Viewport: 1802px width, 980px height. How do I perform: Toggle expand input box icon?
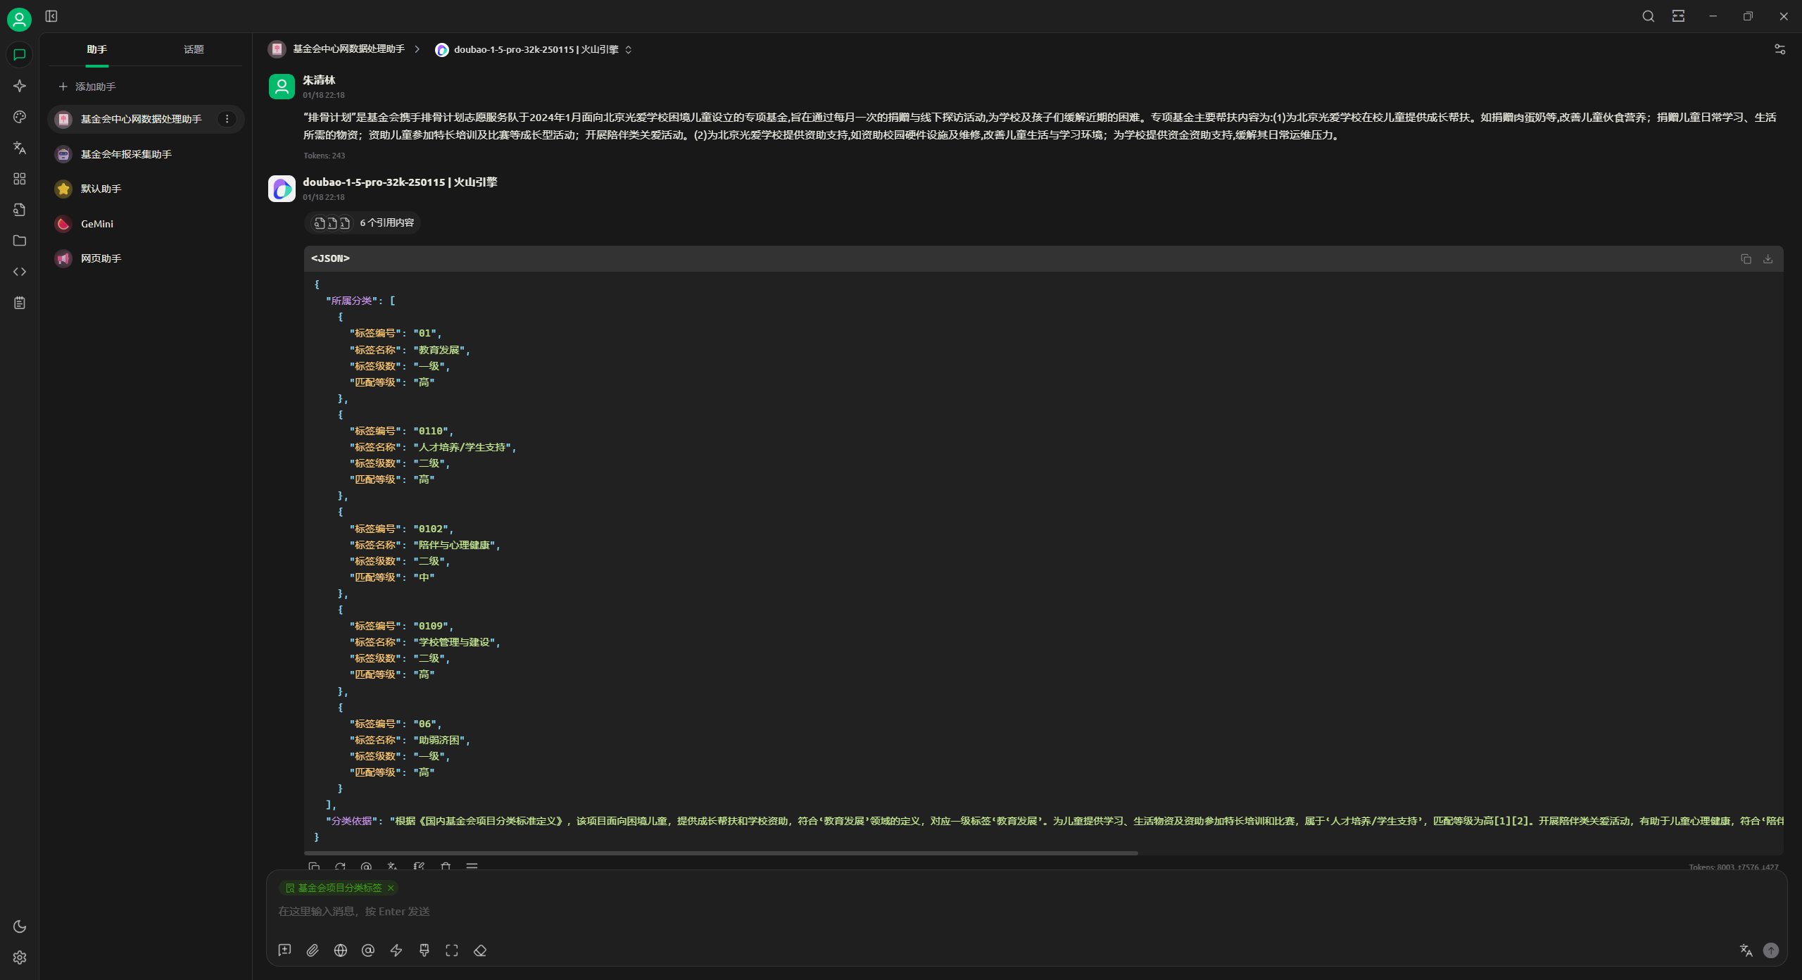point(452,950)
